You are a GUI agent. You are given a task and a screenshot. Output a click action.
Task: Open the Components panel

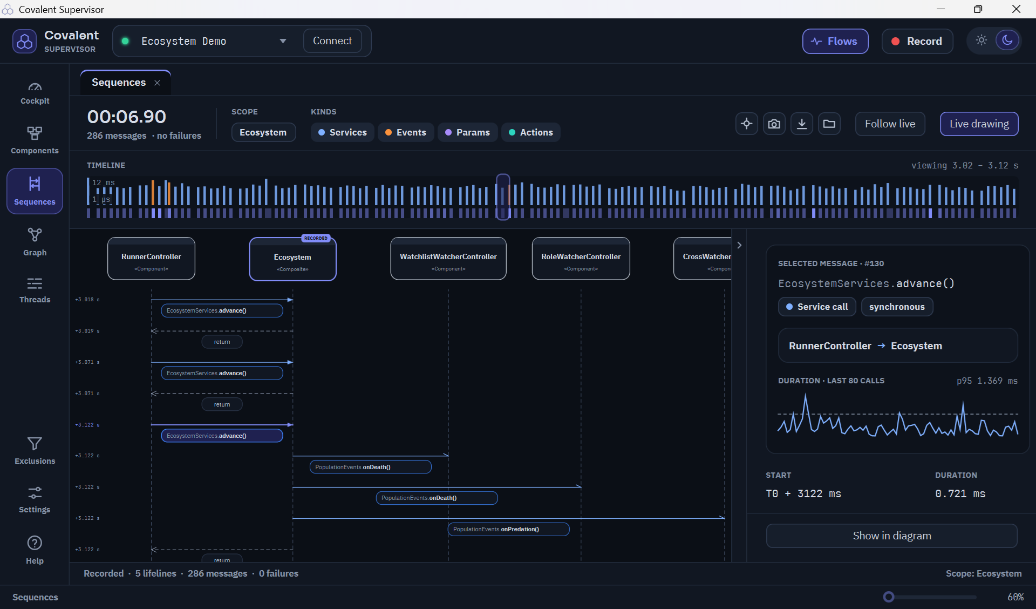coord(35,140)
